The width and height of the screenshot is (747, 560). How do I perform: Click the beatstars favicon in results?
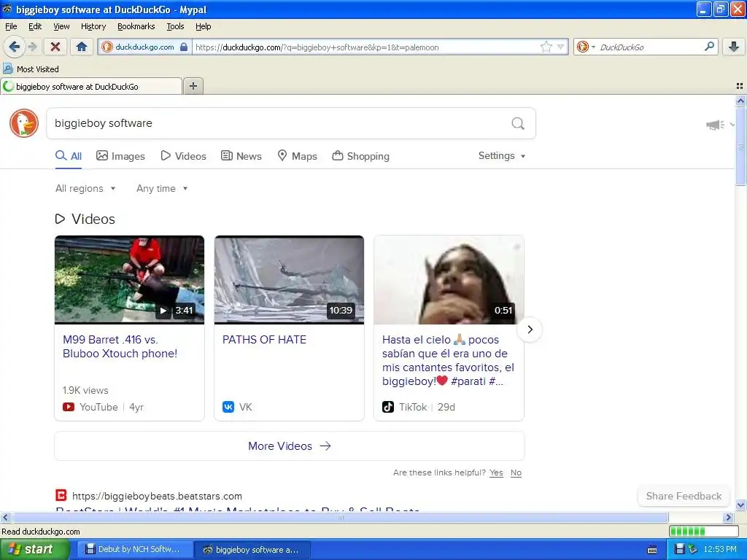pyautogui.click(x=61, y=495)
